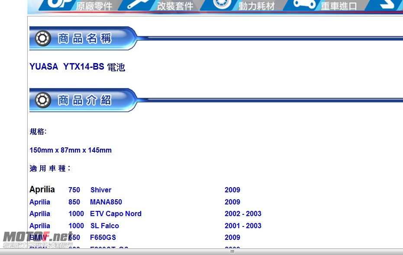Click 1000 in the ETV Capo Nord row
Image resolution: width=403 pixels, height=255 pixels.
[76, 214]
